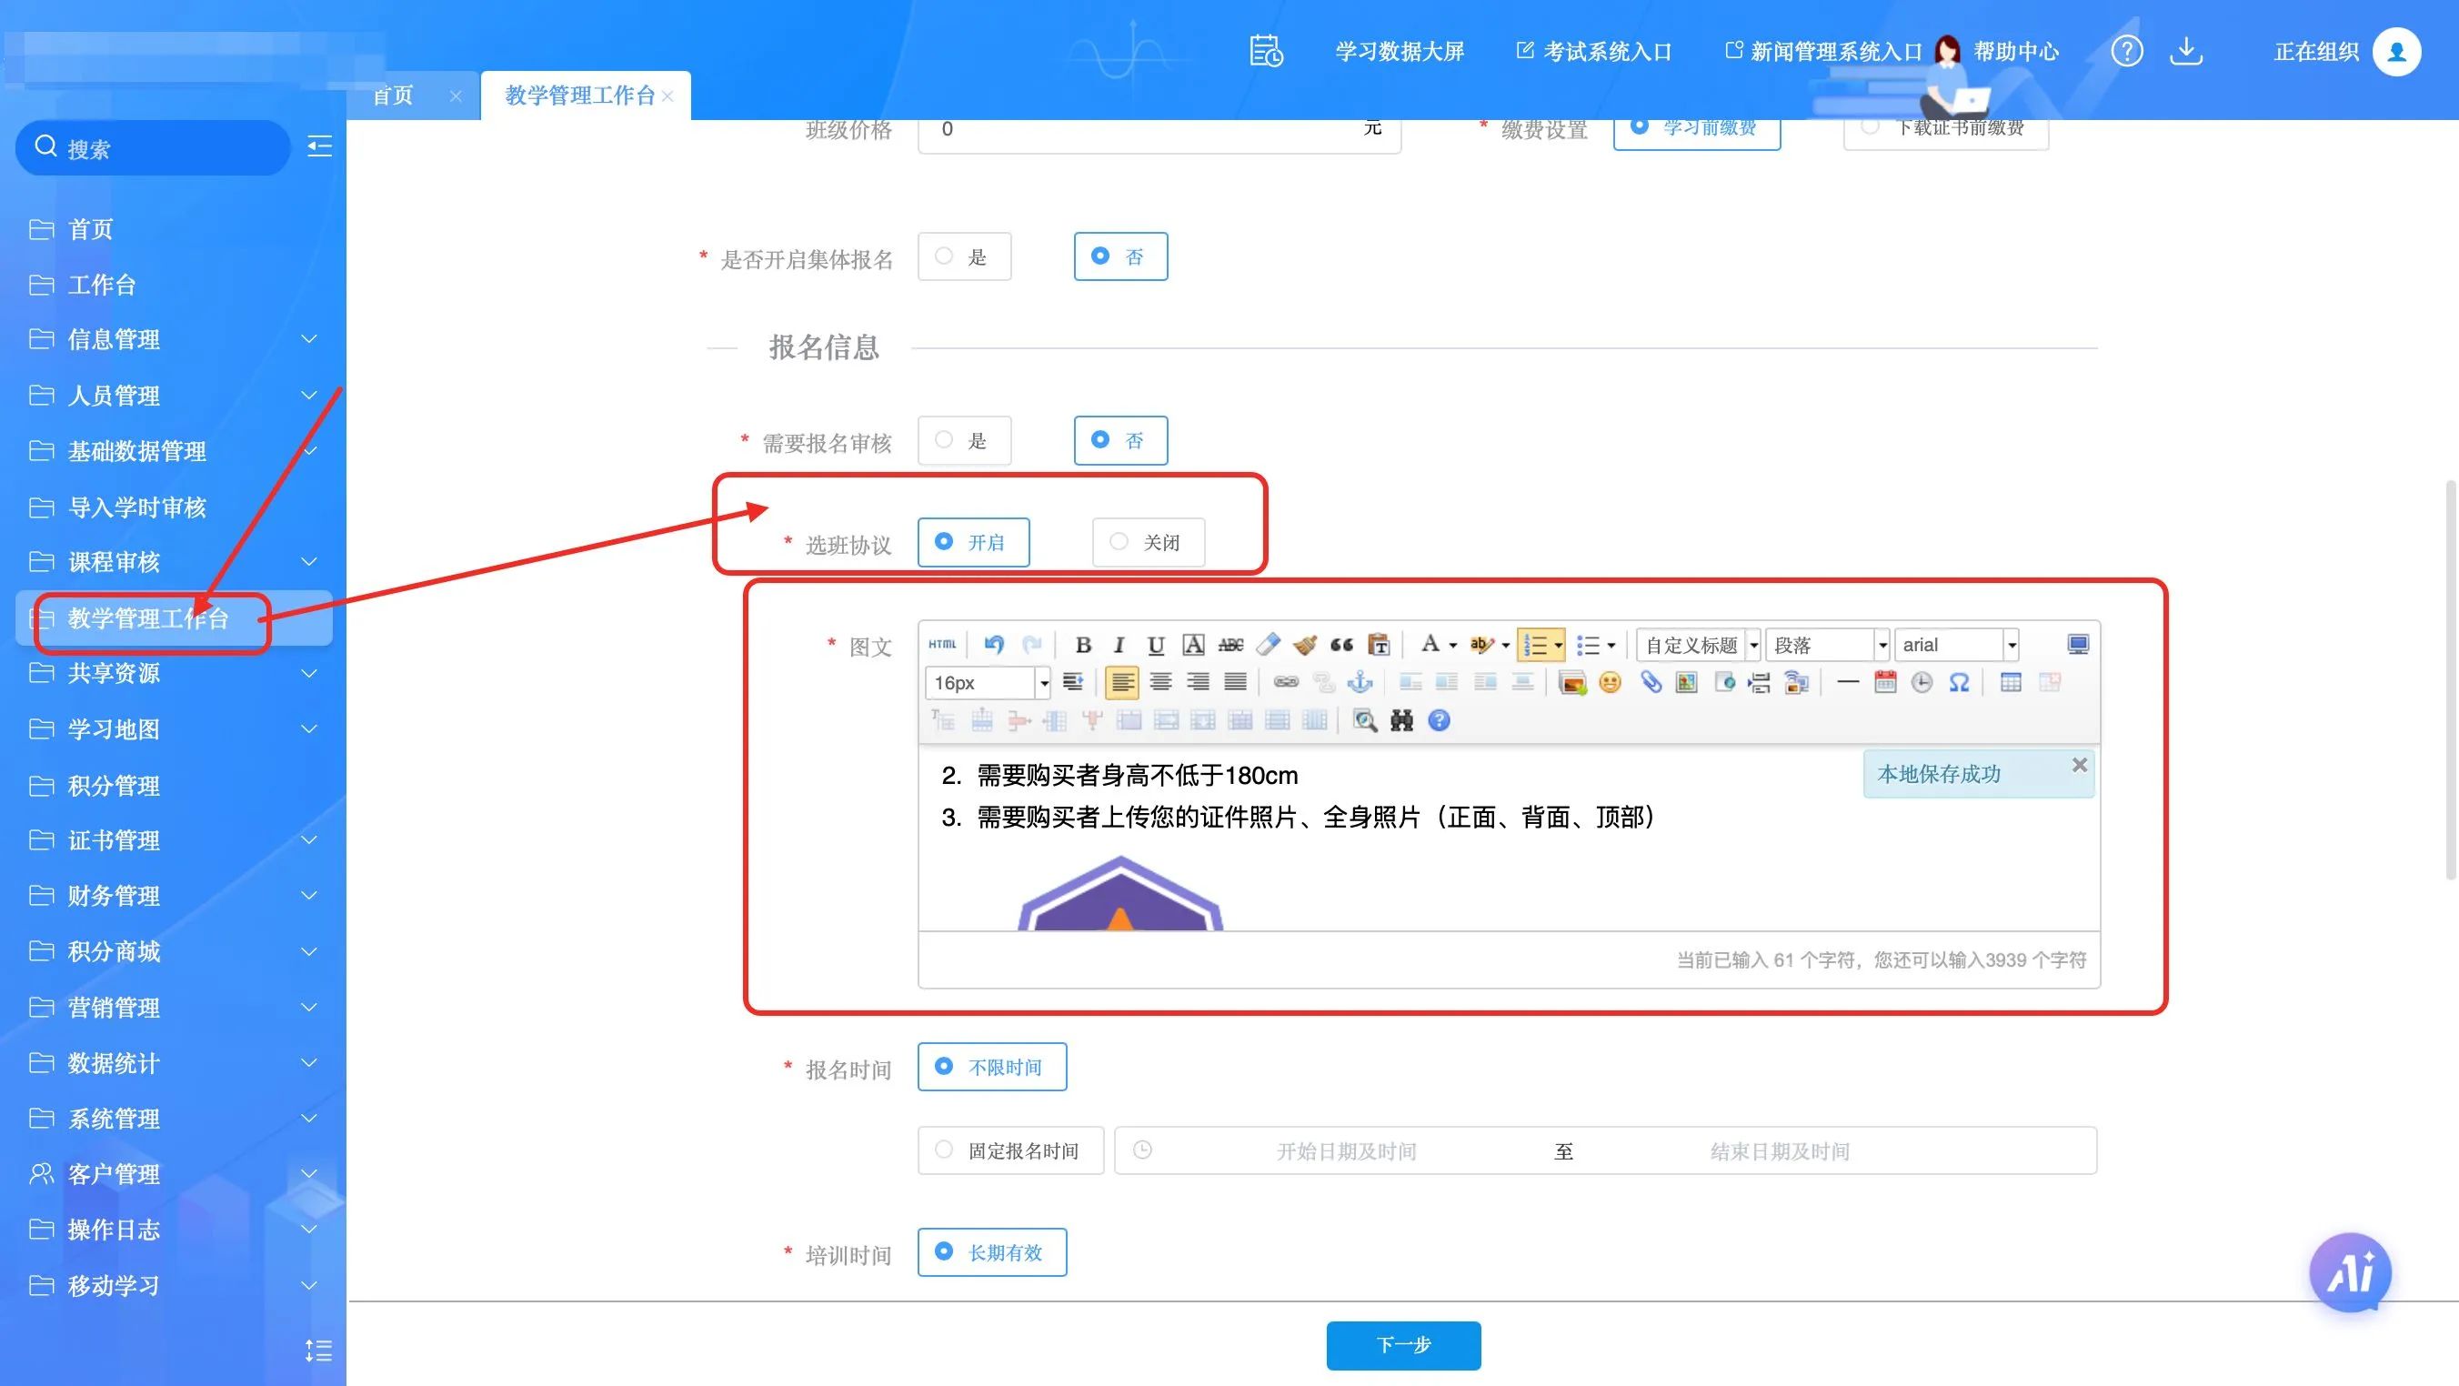Open the AI assistant floating button
Viewport: 2459px width, 1386px height.
(x=2349, y=1272)
